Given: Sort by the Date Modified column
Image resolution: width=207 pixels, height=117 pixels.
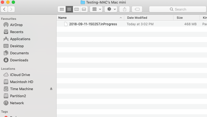Looking at the screenshot, I should tap(149, 18).
